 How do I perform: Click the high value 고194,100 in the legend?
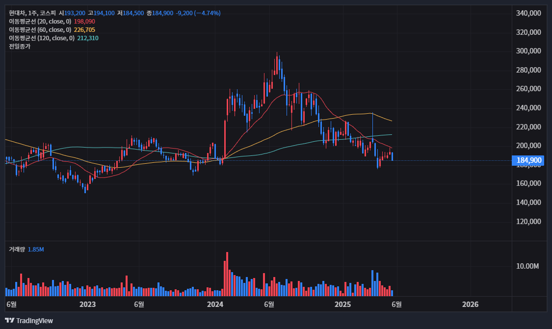pos(101,13)
